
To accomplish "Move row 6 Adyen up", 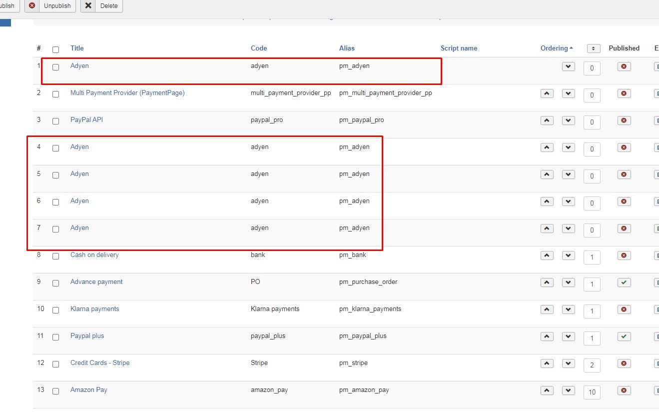I will coord(547,201).
